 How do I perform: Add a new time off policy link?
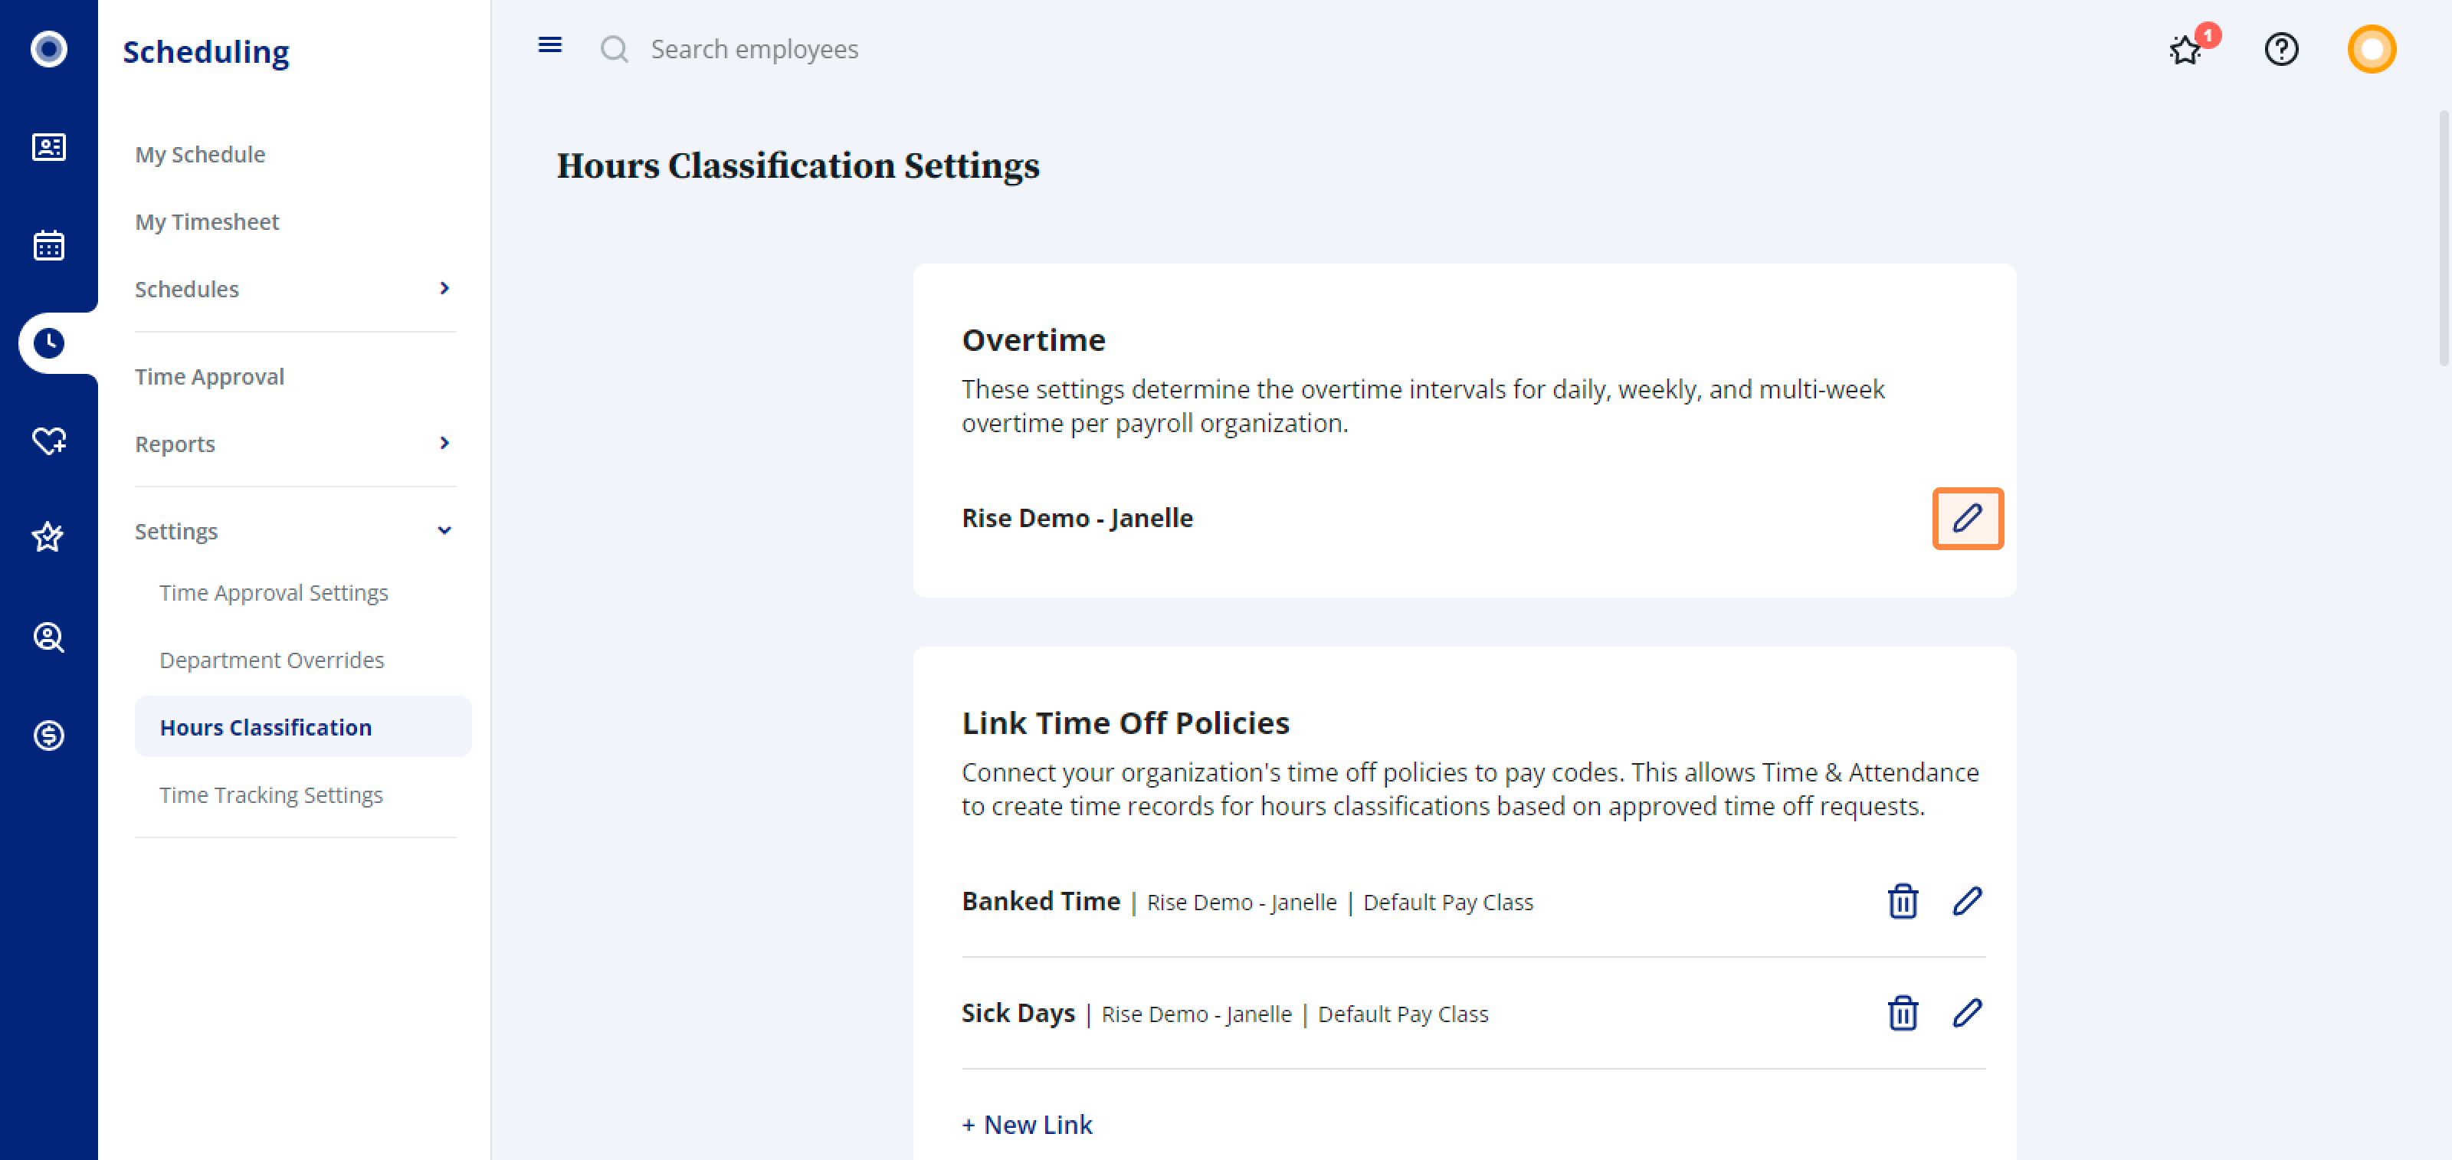pyautogui.click(x=1027, y=1125)
